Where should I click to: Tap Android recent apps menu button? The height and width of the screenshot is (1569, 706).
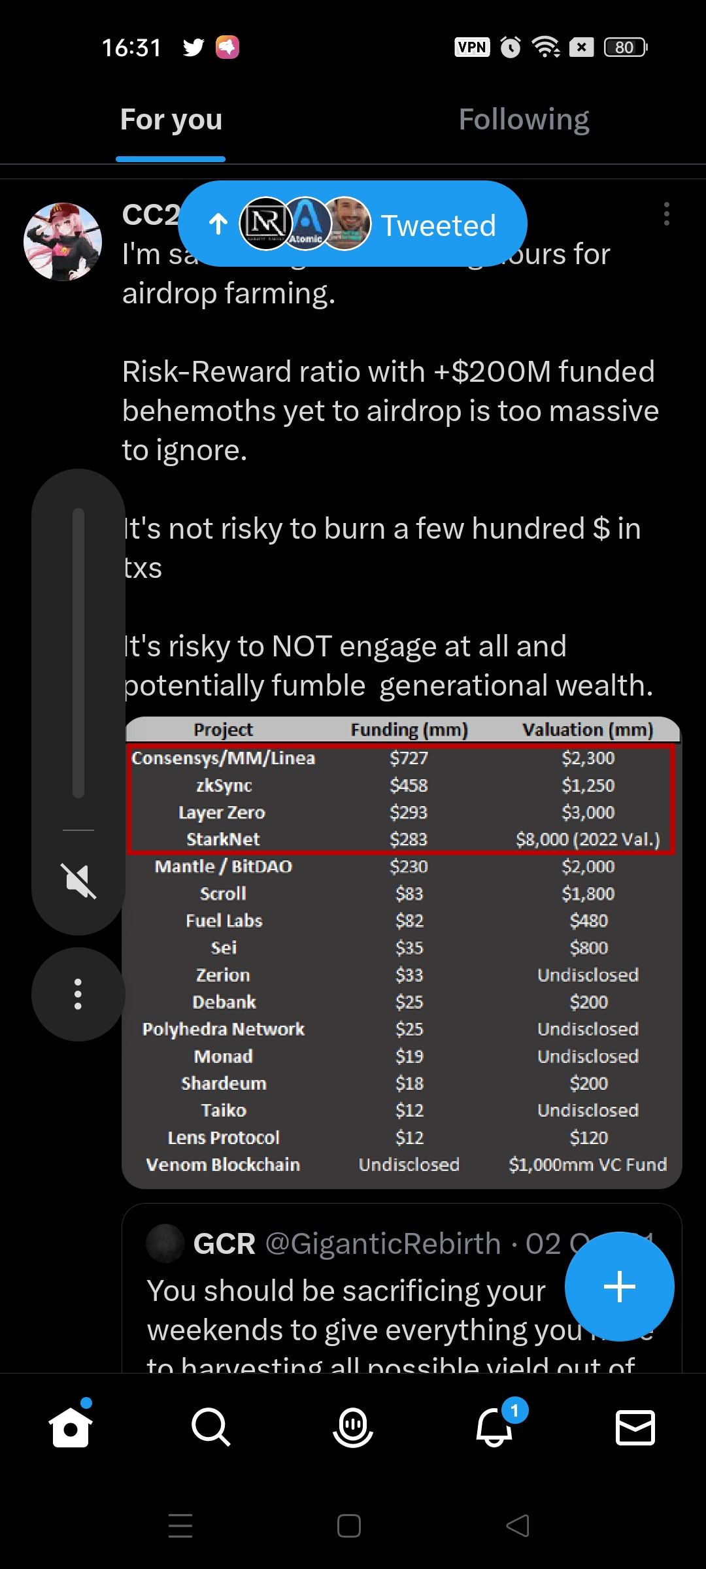180,1526
